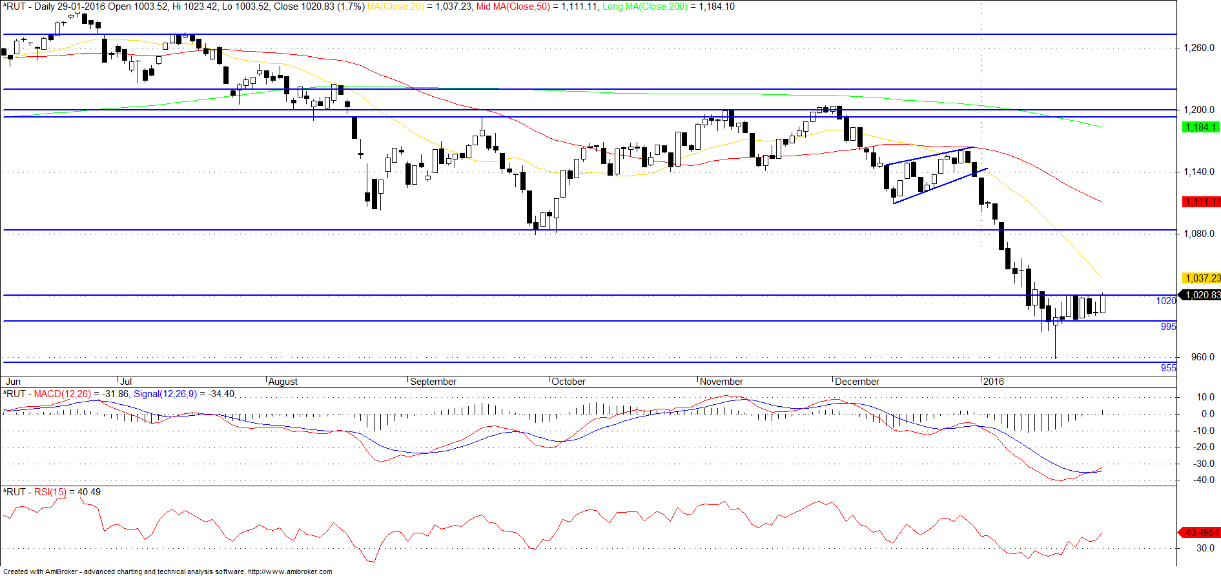Click the 2016 timeline marker
This screenshot has width=1221, height=576.
coord(994,382)
